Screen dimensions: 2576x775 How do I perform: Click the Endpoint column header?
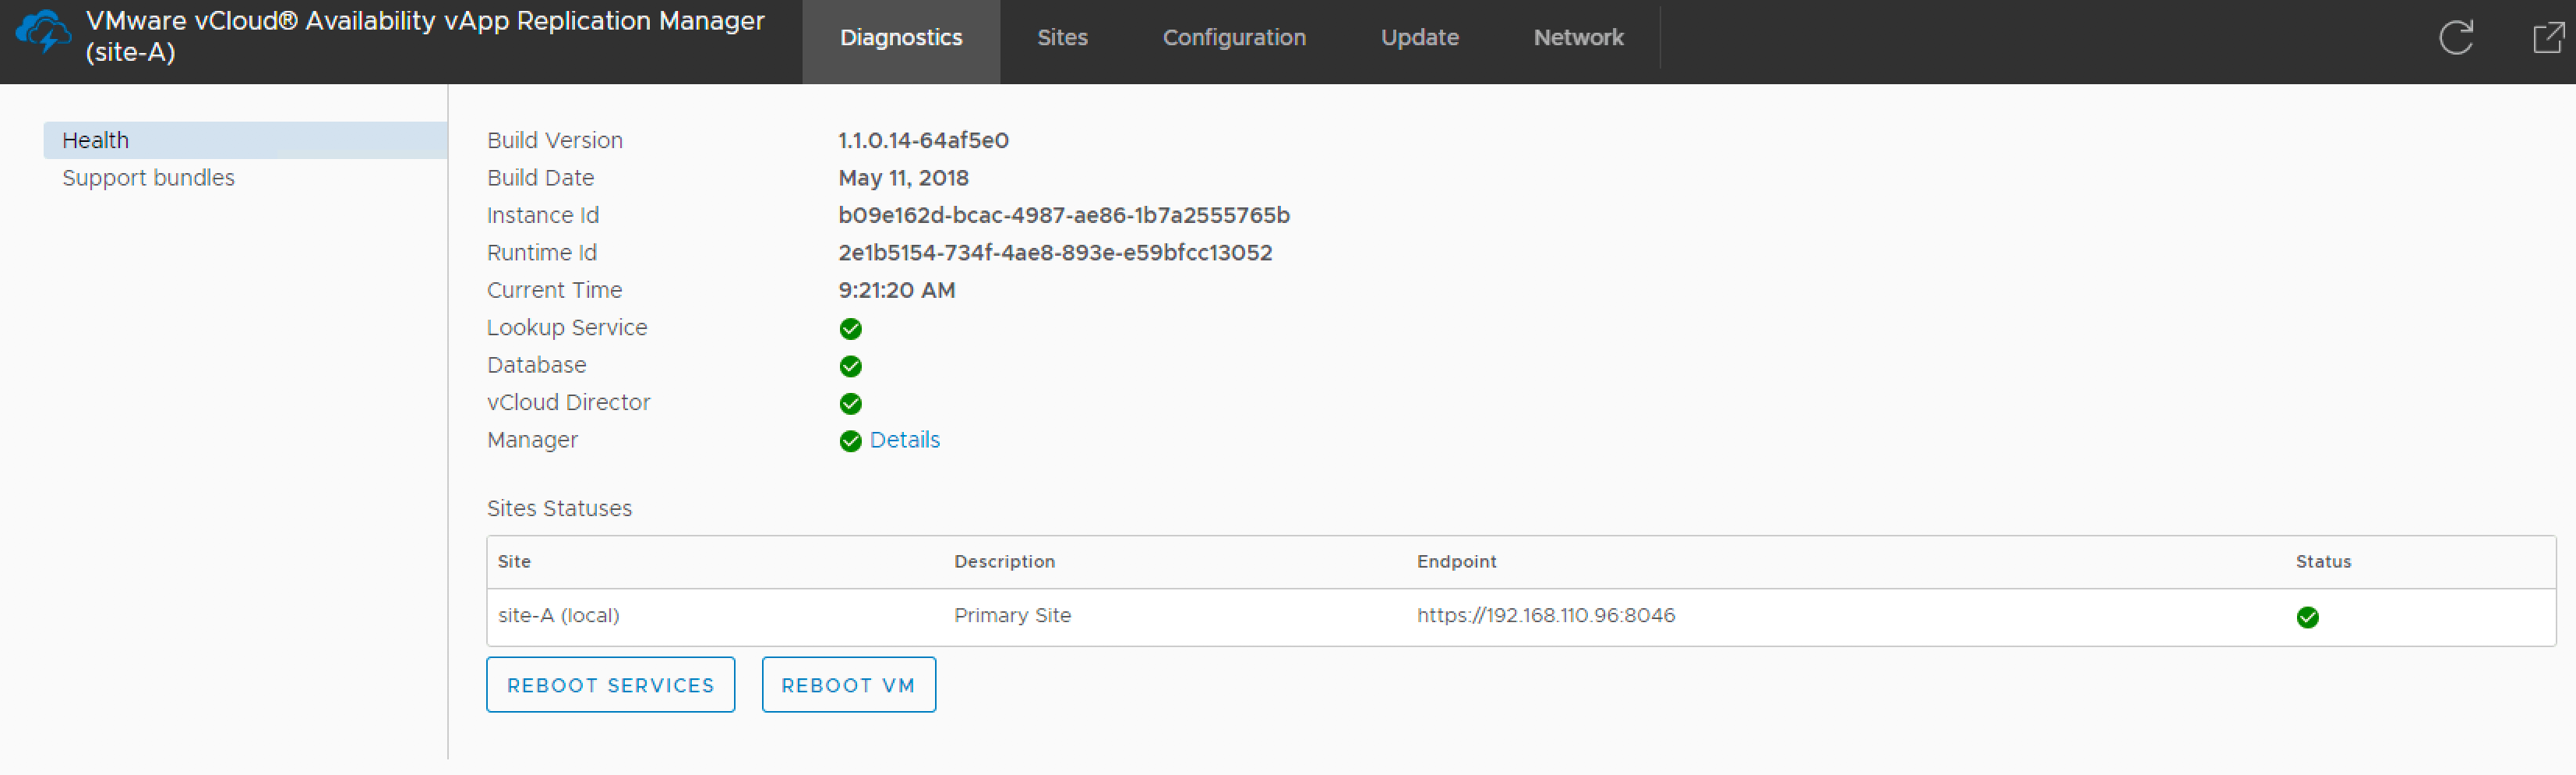click(x=1456, y=562)
